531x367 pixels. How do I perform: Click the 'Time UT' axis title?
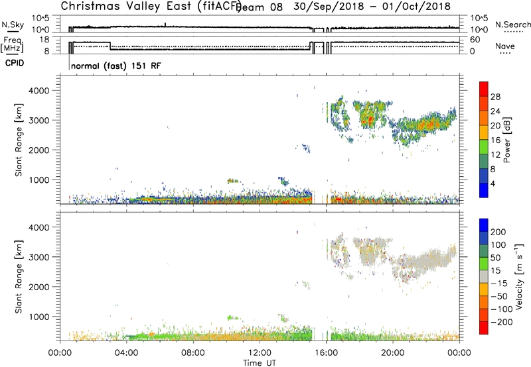tap(260, 362)
